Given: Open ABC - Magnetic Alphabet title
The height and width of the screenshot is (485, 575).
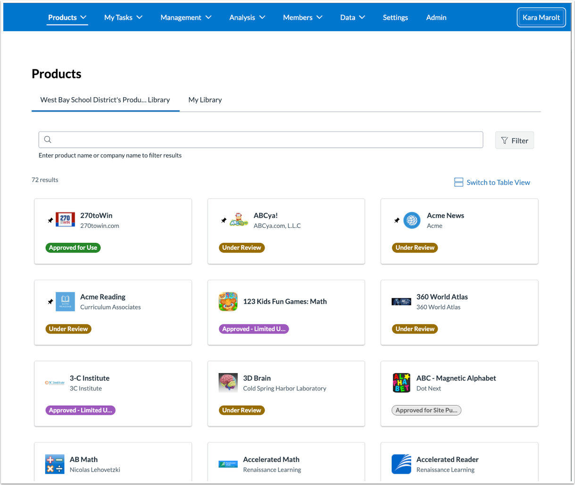Looking at the screenshot, I should tap(456, 378).
